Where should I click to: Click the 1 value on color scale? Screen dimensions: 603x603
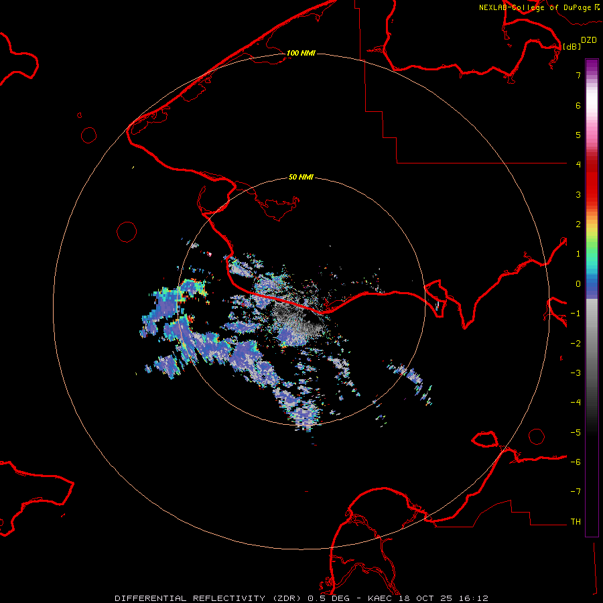578,254
